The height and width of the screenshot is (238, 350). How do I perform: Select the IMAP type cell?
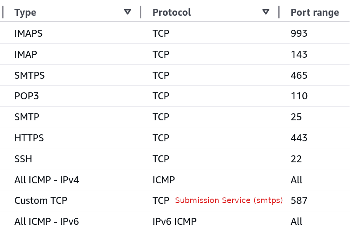pyautogui.click(x=25, y=54)
